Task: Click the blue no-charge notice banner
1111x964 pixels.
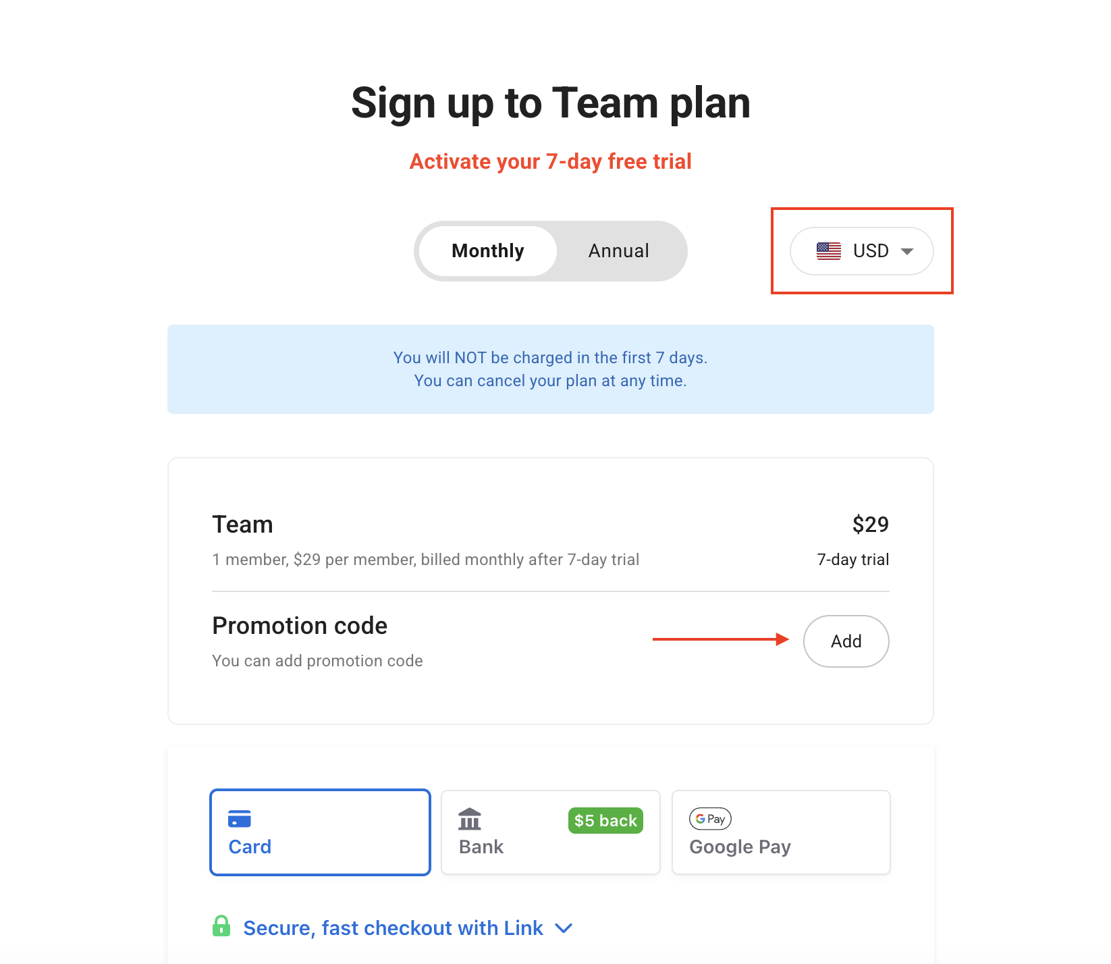Action: point(550,369)
